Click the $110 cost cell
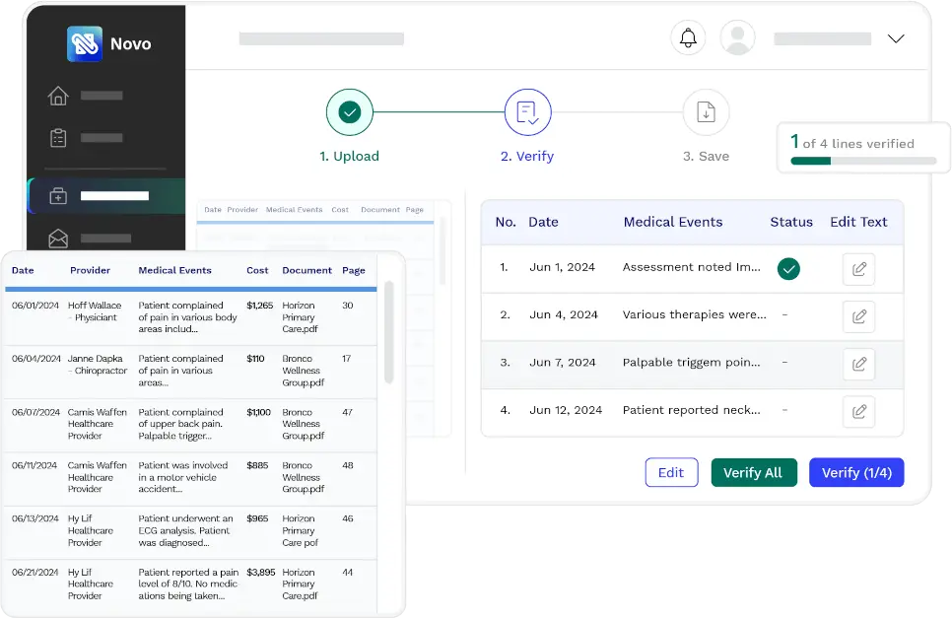 pos(255,359)
